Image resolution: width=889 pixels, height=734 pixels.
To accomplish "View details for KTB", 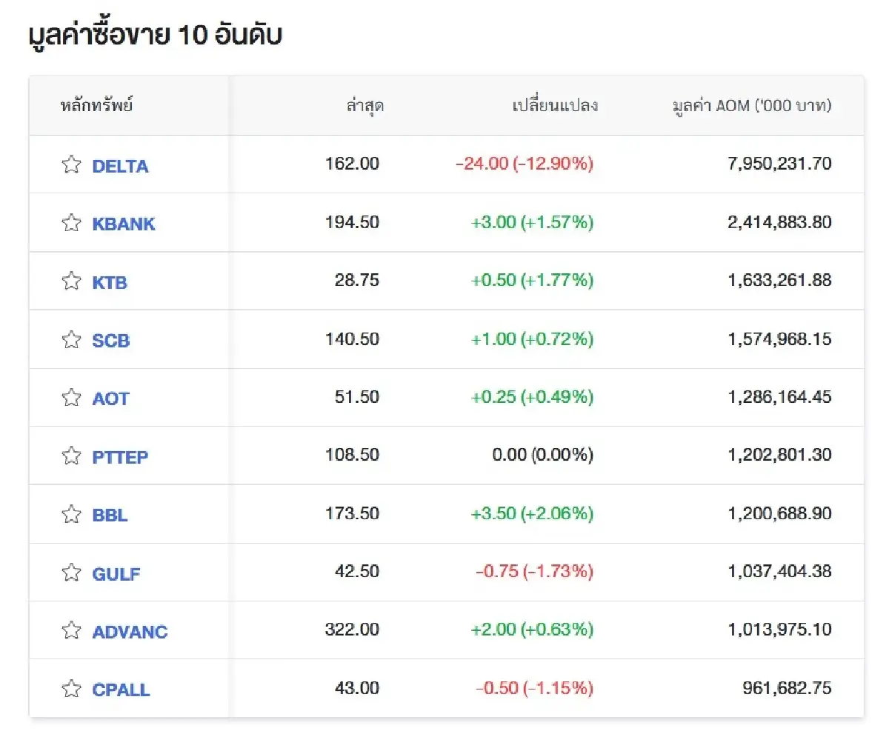I will 110,282.
